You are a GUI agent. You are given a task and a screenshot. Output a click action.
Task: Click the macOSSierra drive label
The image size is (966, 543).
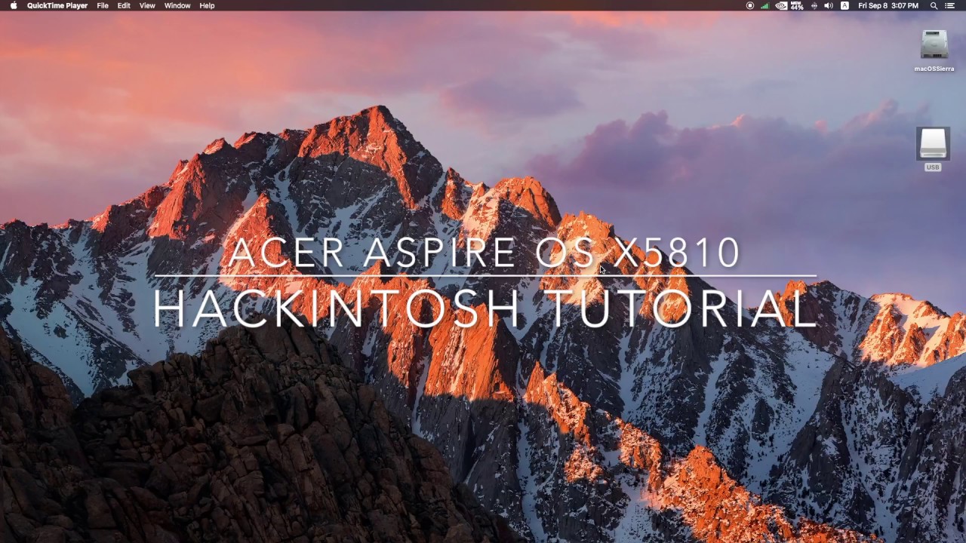pyautogui.click(x=934, y=69)
